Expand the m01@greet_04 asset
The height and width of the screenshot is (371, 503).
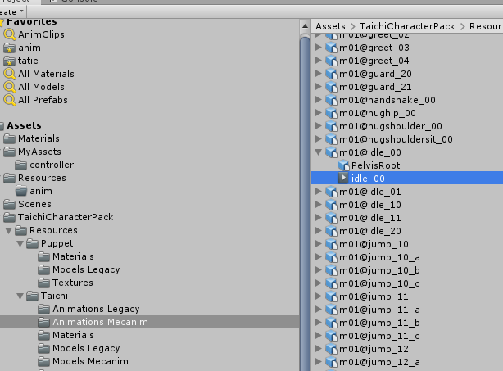(x=319, y=61)
